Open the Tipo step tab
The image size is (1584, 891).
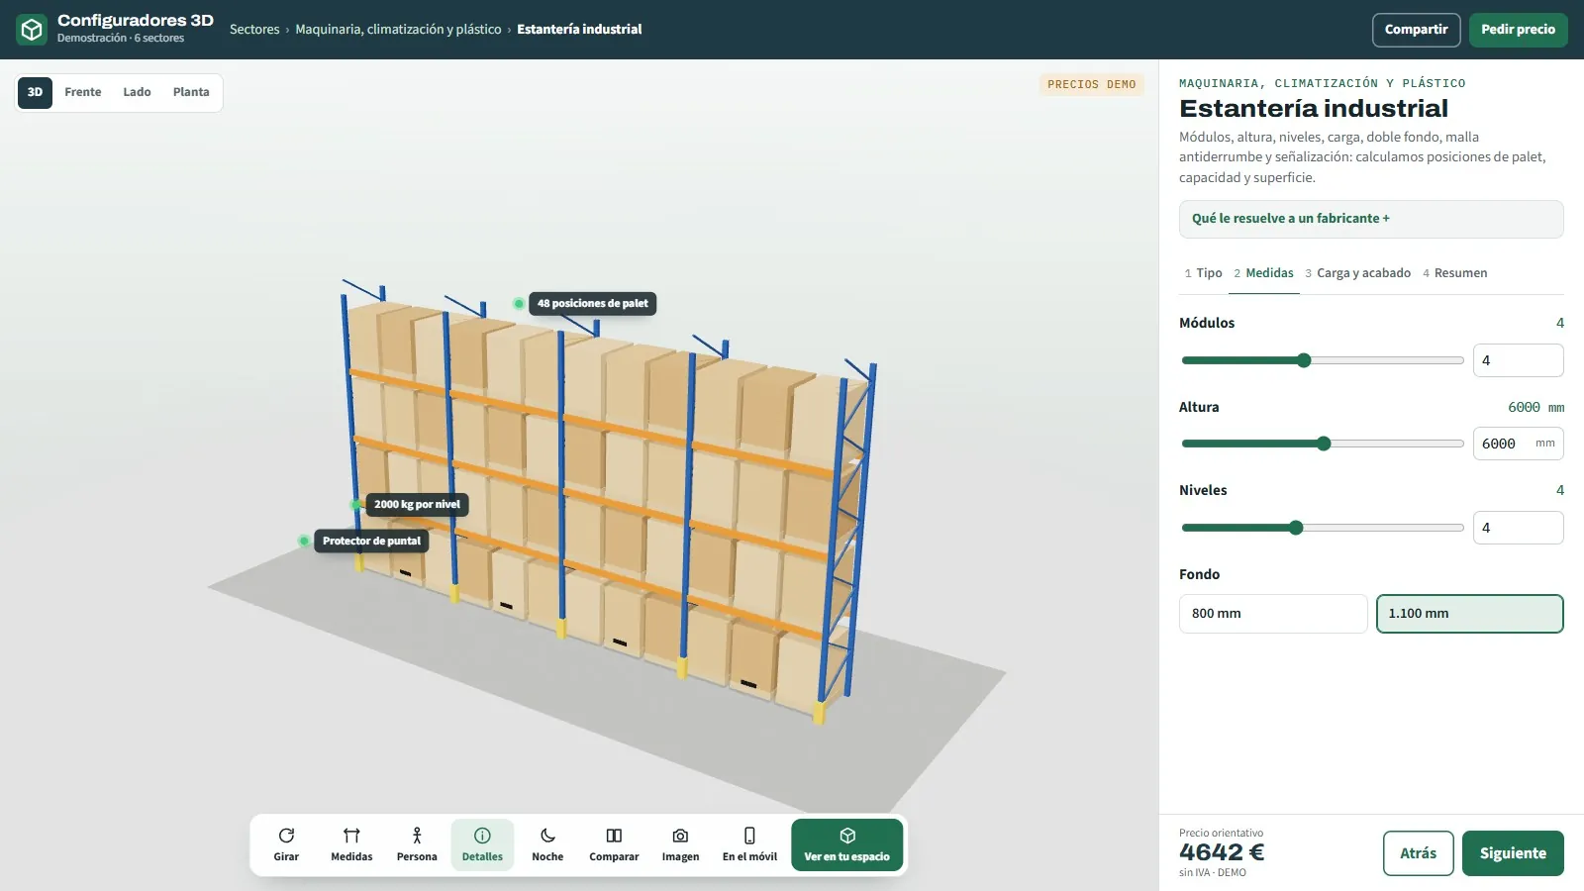1203,273
